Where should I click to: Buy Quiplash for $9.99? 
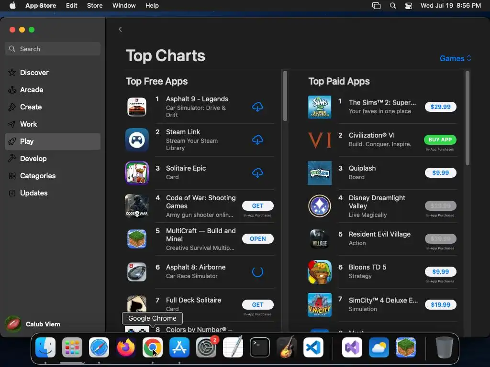(x=440, y=173)
